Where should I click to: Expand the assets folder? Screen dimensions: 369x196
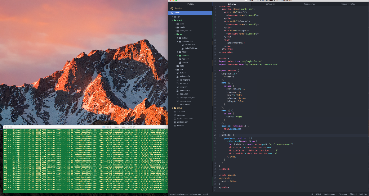click(183, 38)
